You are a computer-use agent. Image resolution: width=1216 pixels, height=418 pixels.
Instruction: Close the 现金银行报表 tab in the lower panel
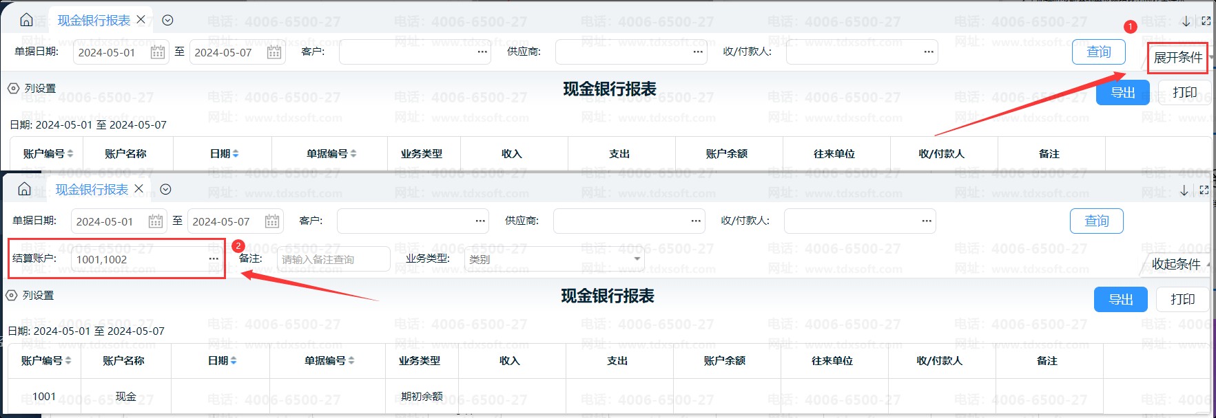tap(139, 189)
